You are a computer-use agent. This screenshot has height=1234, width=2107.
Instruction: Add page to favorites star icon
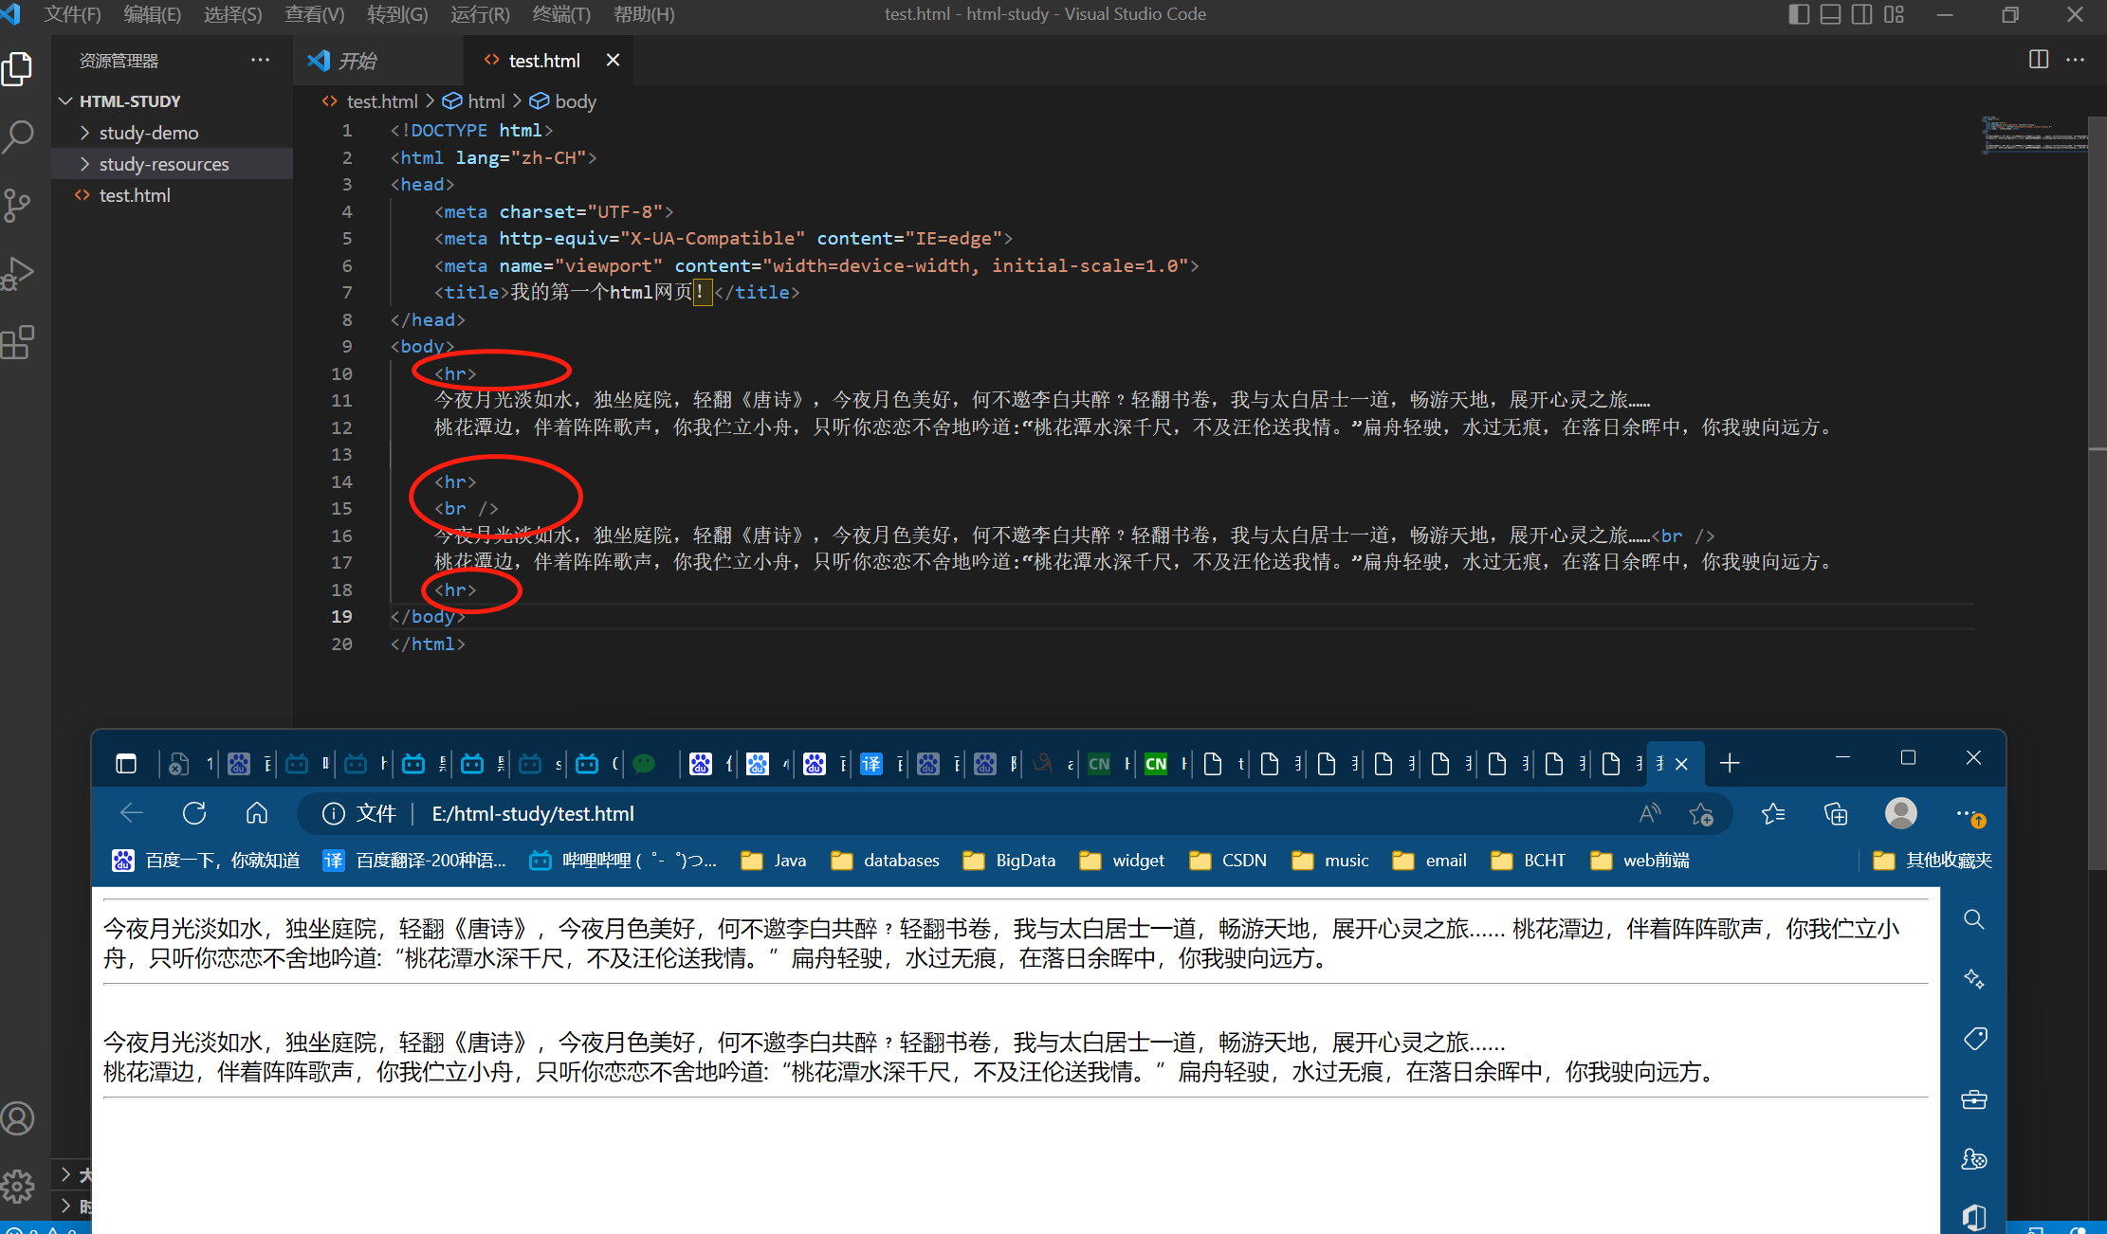pyautogui.click(x=1701, y=813)
